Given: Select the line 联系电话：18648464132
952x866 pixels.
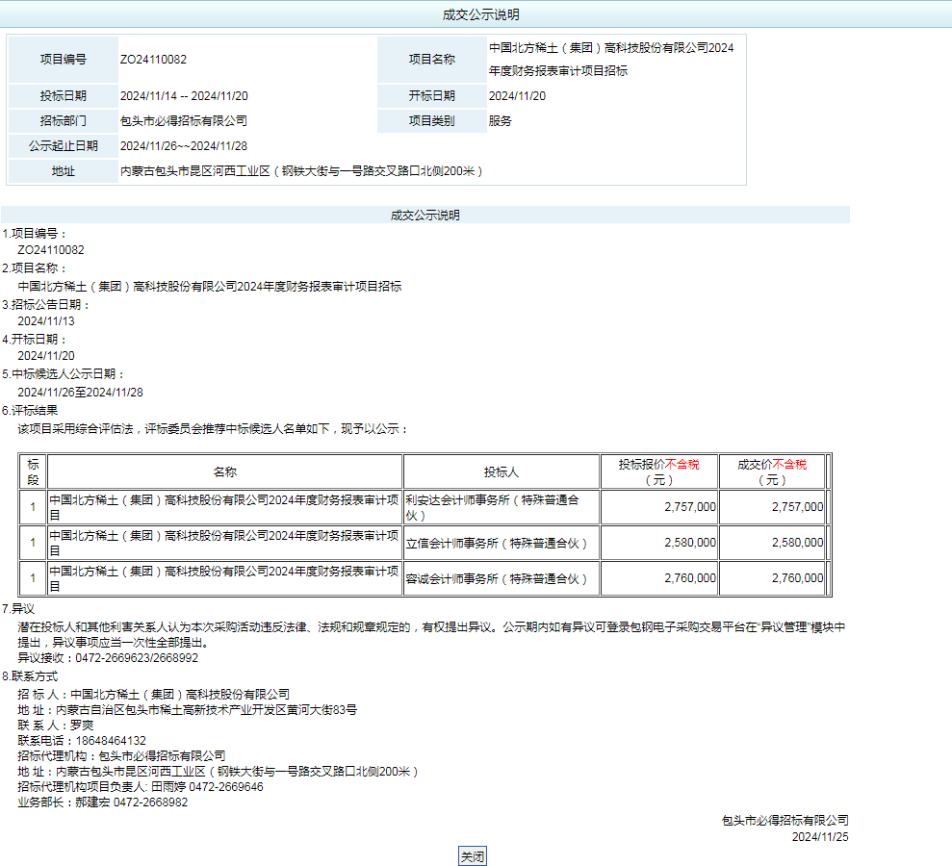Looking at the screenshot, I should pyautogui.click(x=82, y=741).
